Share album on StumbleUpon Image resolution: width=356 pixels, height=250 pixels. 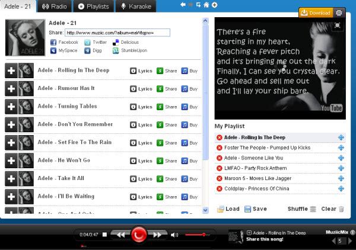point(130,50)
